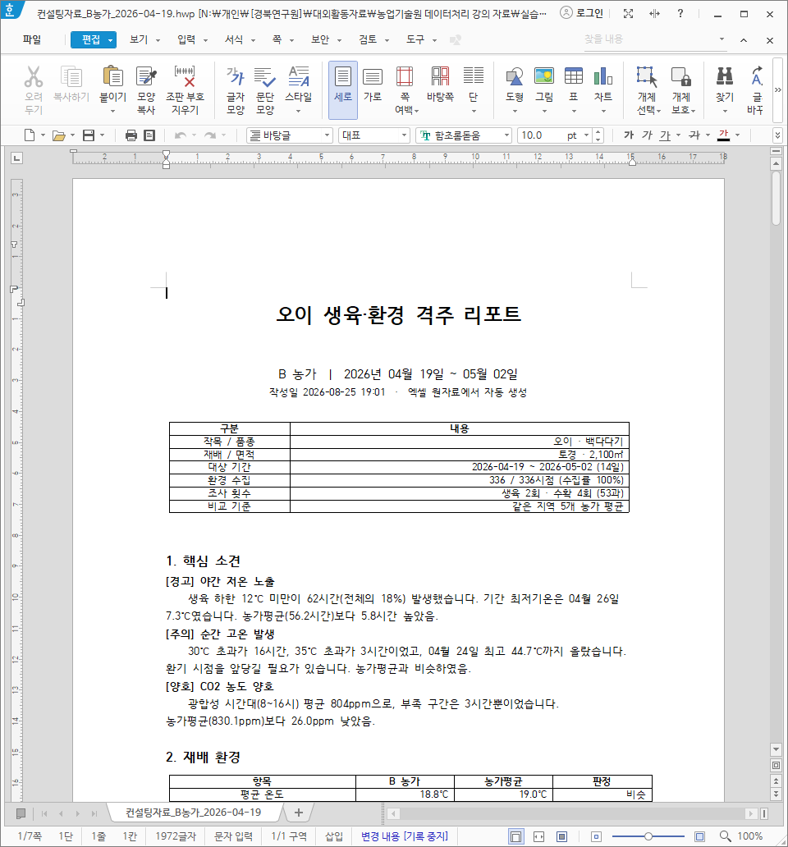Screen dimensions: 788x847
Task: Click the Change Text (글 바꾸기) icon
Action: [757, 77]
